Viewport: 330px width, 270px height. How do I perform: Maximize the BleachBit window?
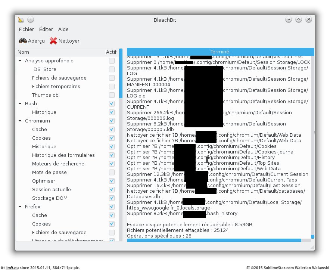(x=299, y=19)
